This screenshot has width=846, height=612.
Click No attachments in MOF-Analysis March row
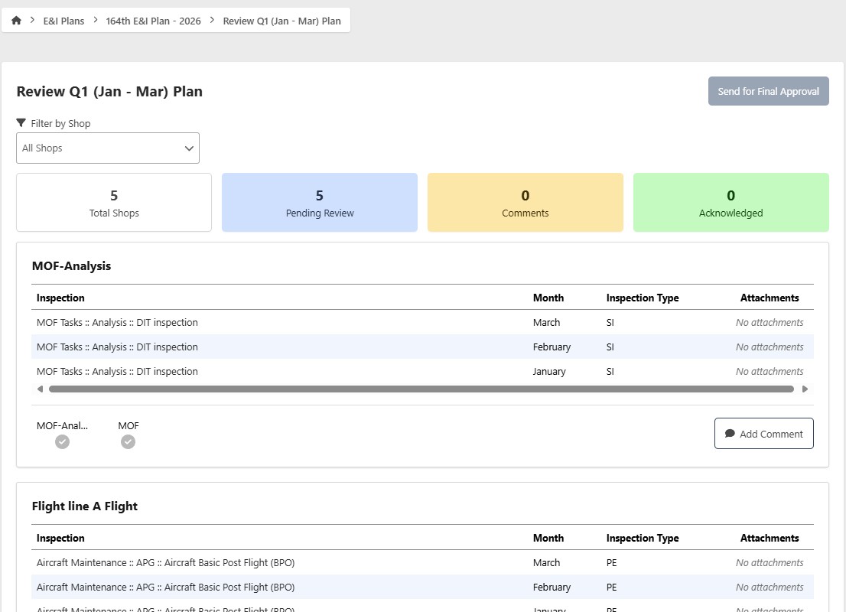(770, 322)
